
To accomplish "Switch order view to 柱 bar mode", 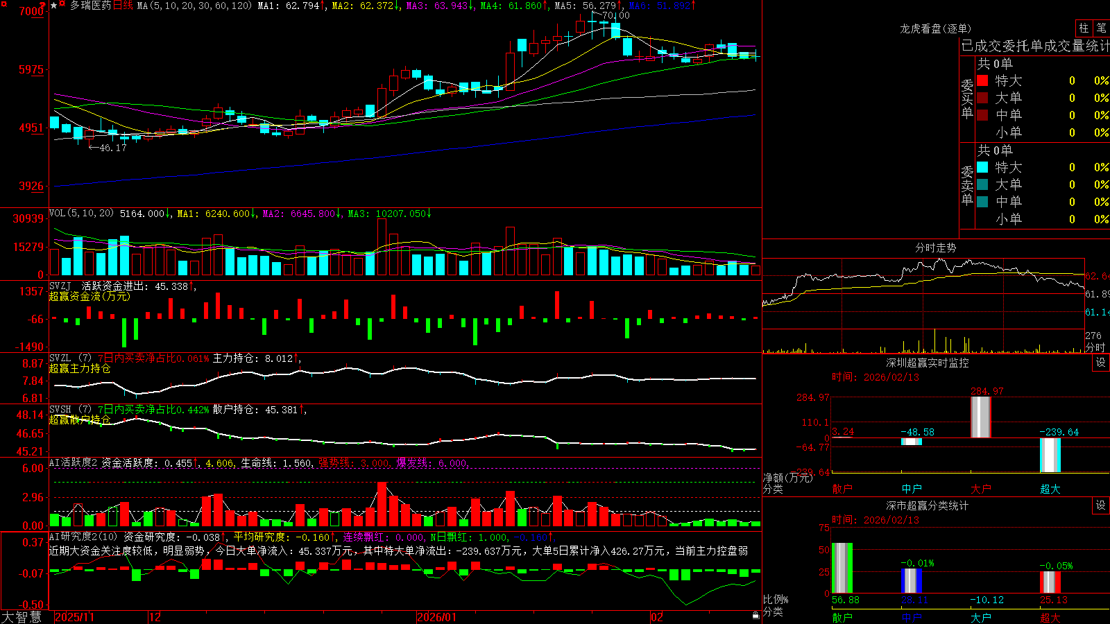I will point(1084,28).
